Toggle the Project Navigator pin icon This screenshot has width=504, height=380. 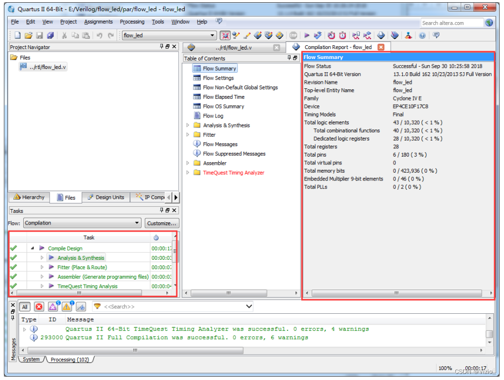coord(162,46)
